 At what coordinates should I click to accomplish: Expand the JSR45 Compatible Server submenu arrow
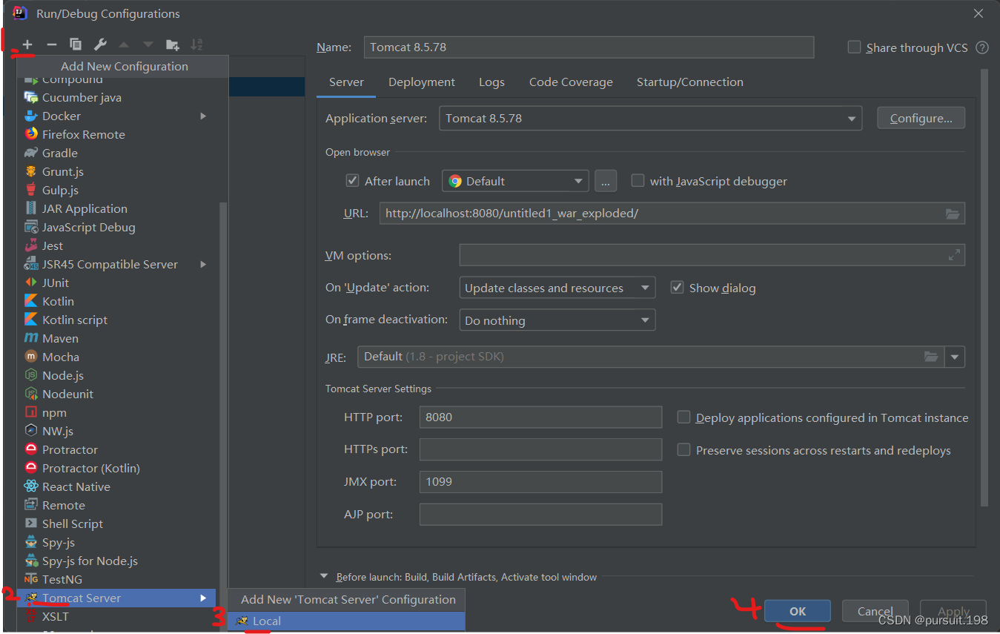203,264
